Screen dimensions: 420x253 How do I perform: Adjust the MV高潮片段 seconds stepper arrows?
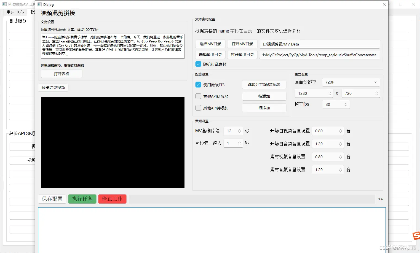[239, 131]
